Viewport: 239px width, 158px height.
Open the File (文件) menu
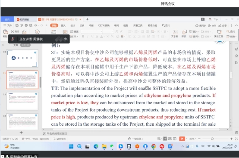pos(8,25)
